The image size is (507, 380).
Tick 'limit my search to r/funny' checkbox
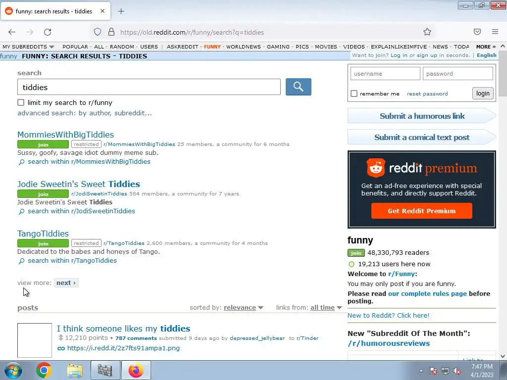click(21, 102)
